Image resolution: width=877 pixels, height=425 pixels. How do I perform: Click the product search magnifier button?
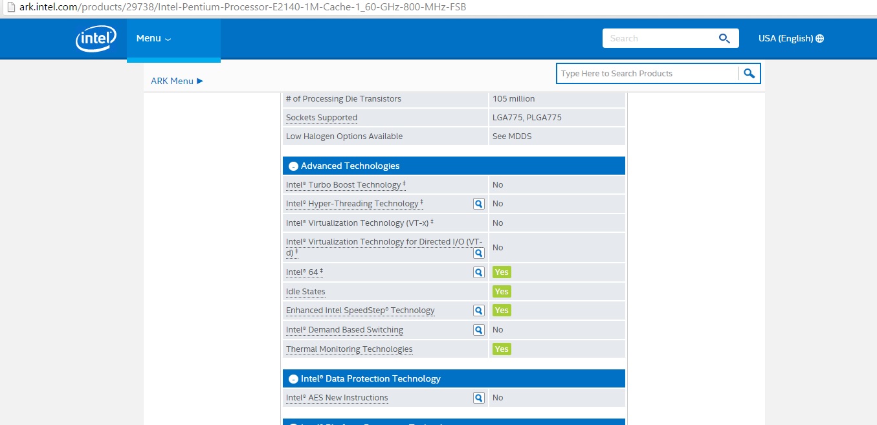coord(749,74)
